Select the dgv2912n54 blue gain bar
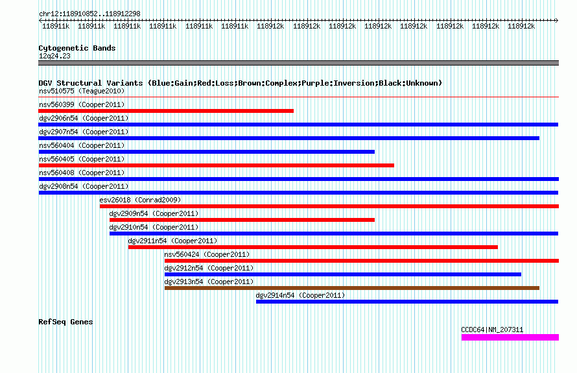This screenshot has height=373, width=577. coord(343,274)
